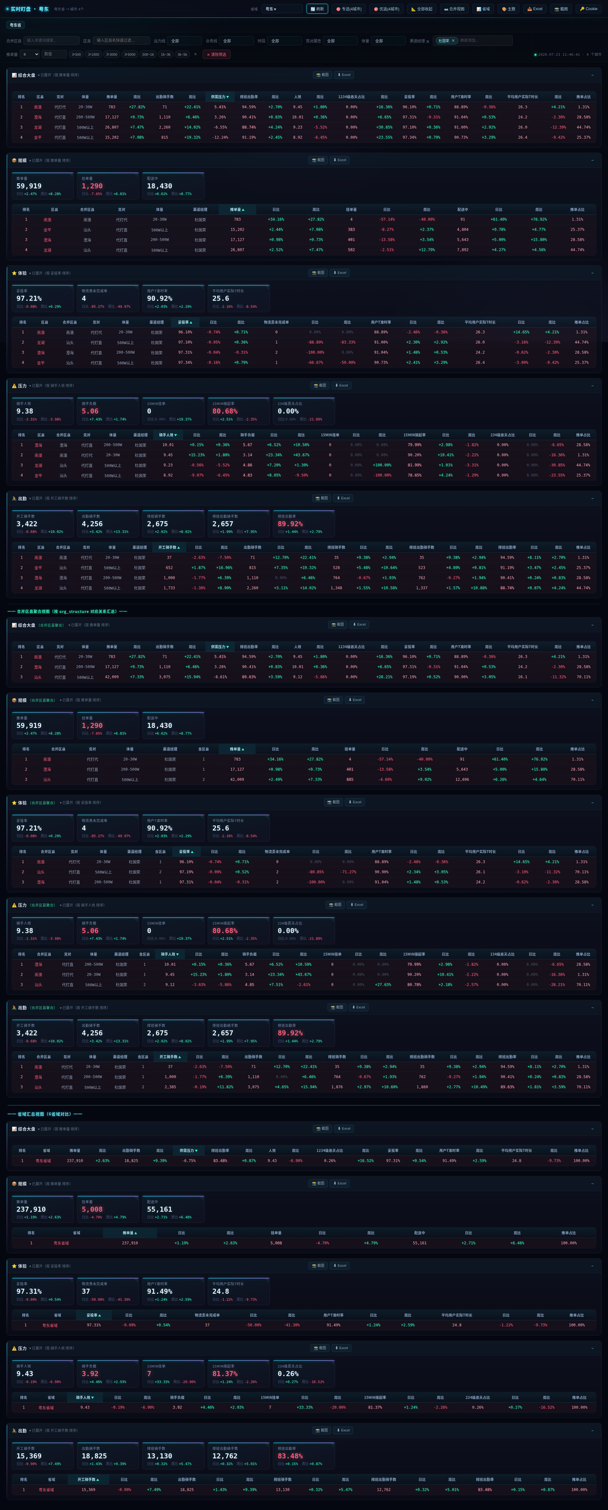This screenshot has height=1510, width=608.
Task: Open the Cookie key settings
Action: pos(588,9)
